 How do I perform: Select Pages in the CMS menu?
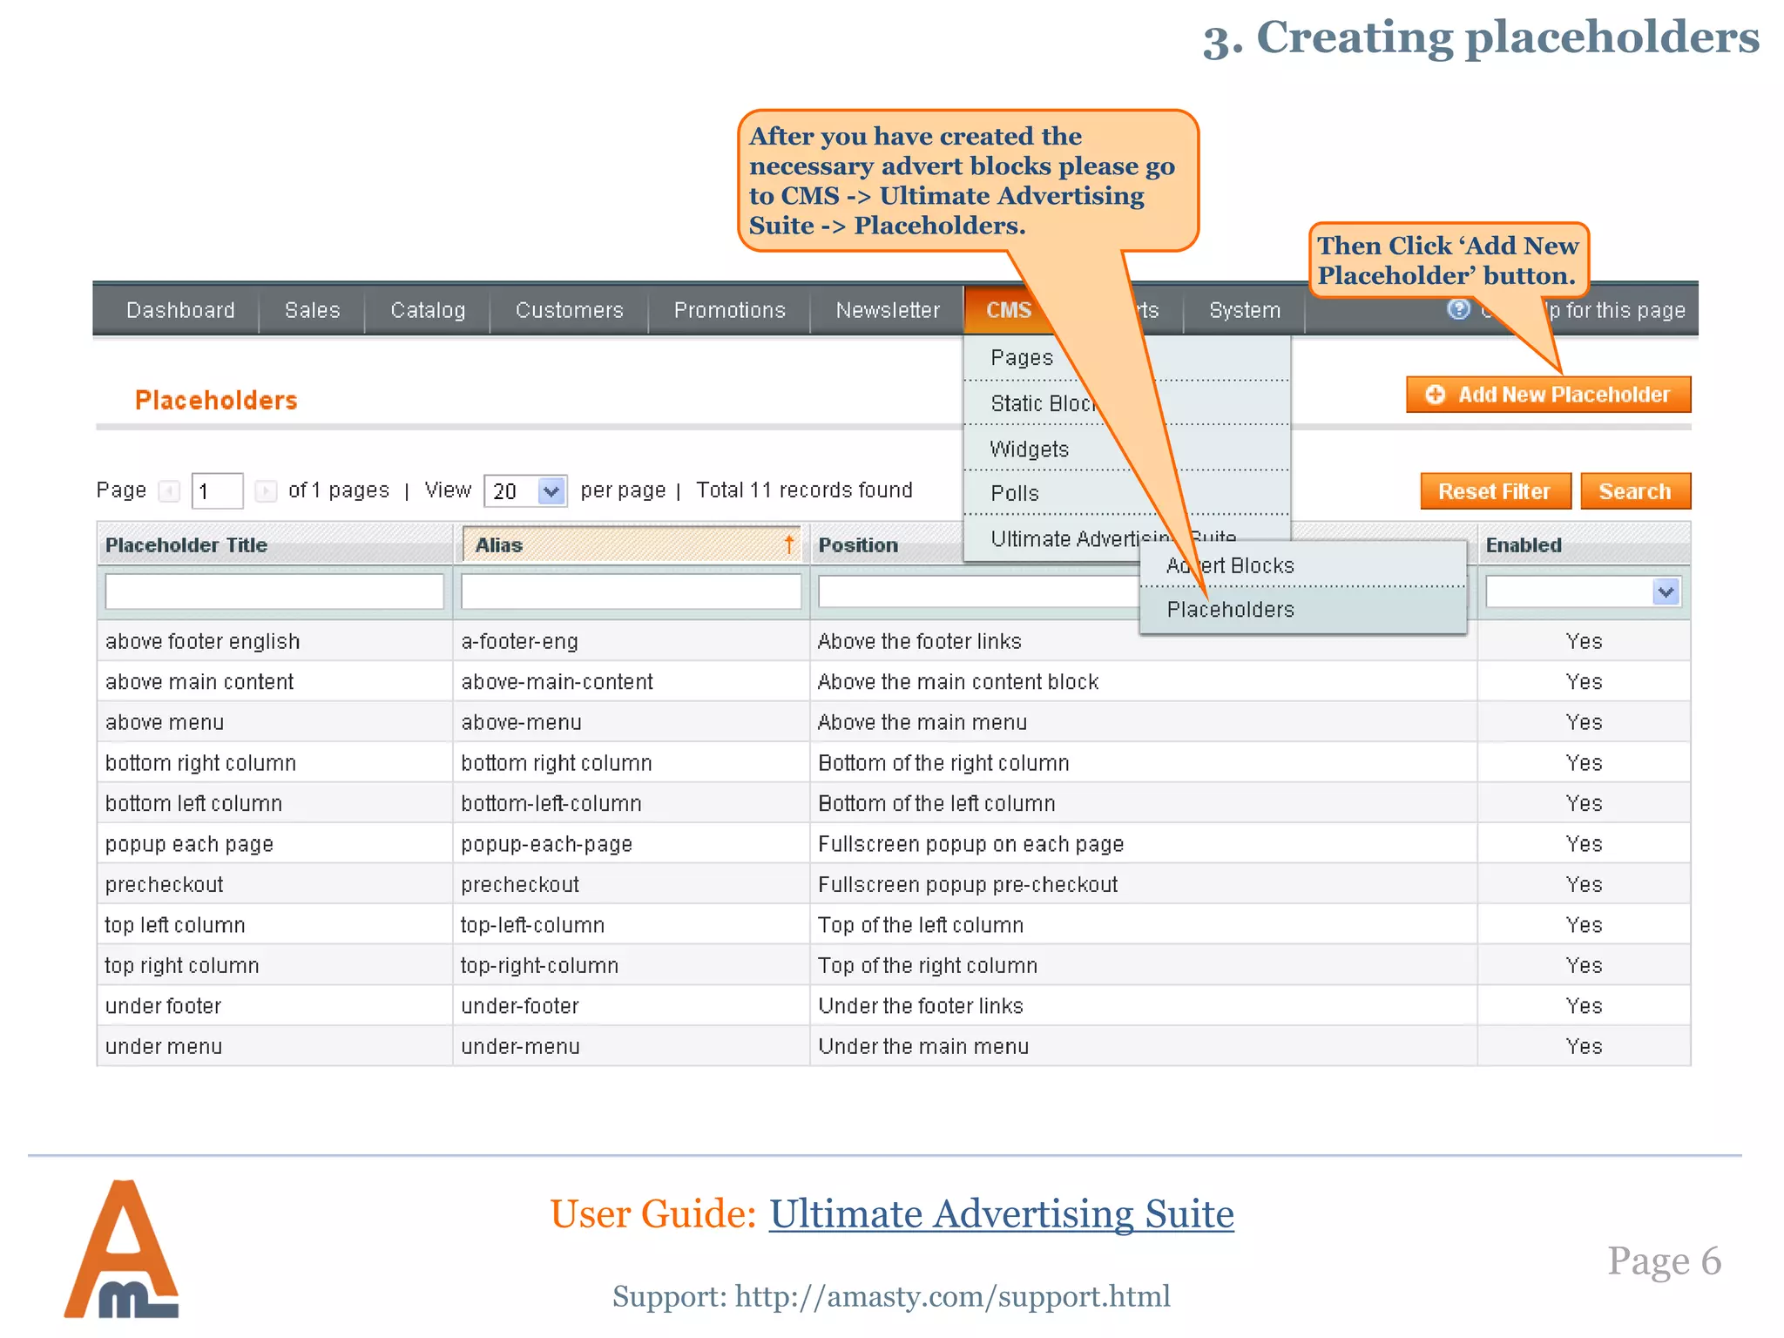click(1126, 358)
